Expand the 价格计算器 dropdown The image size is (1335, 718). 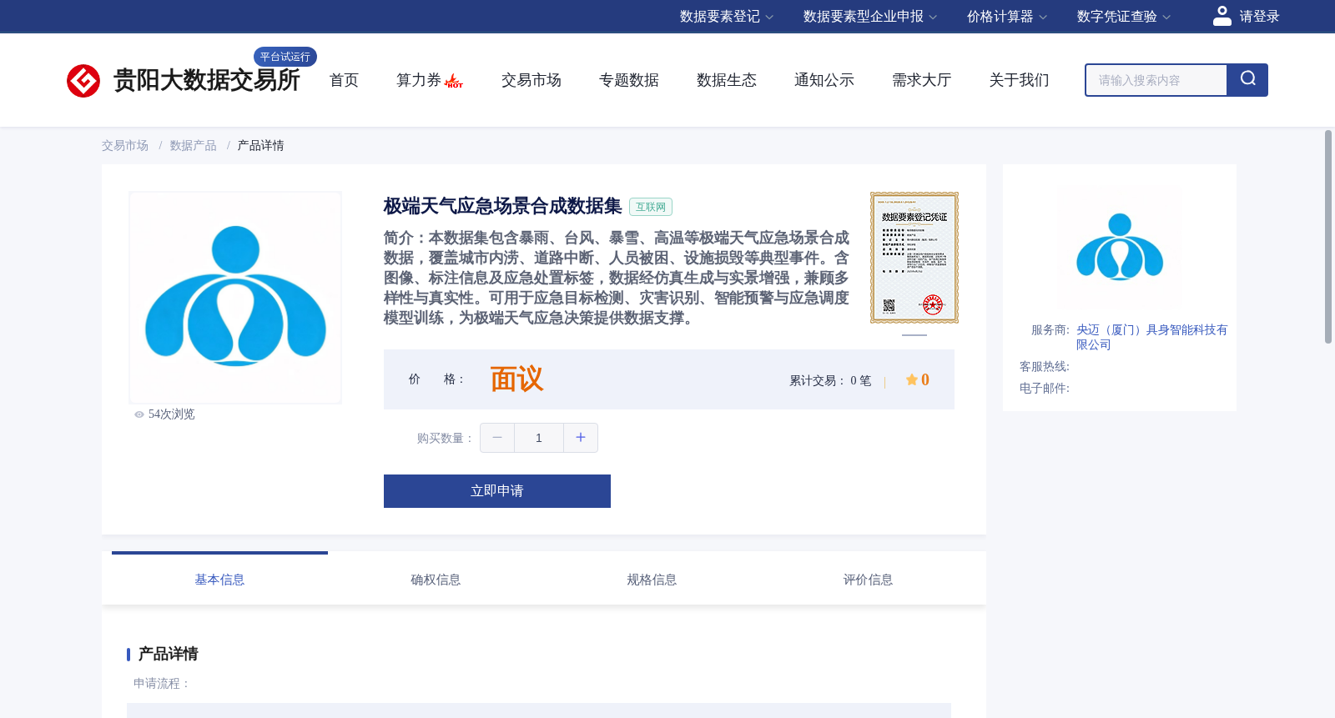pyautogui.click(x=1007, y=17)
